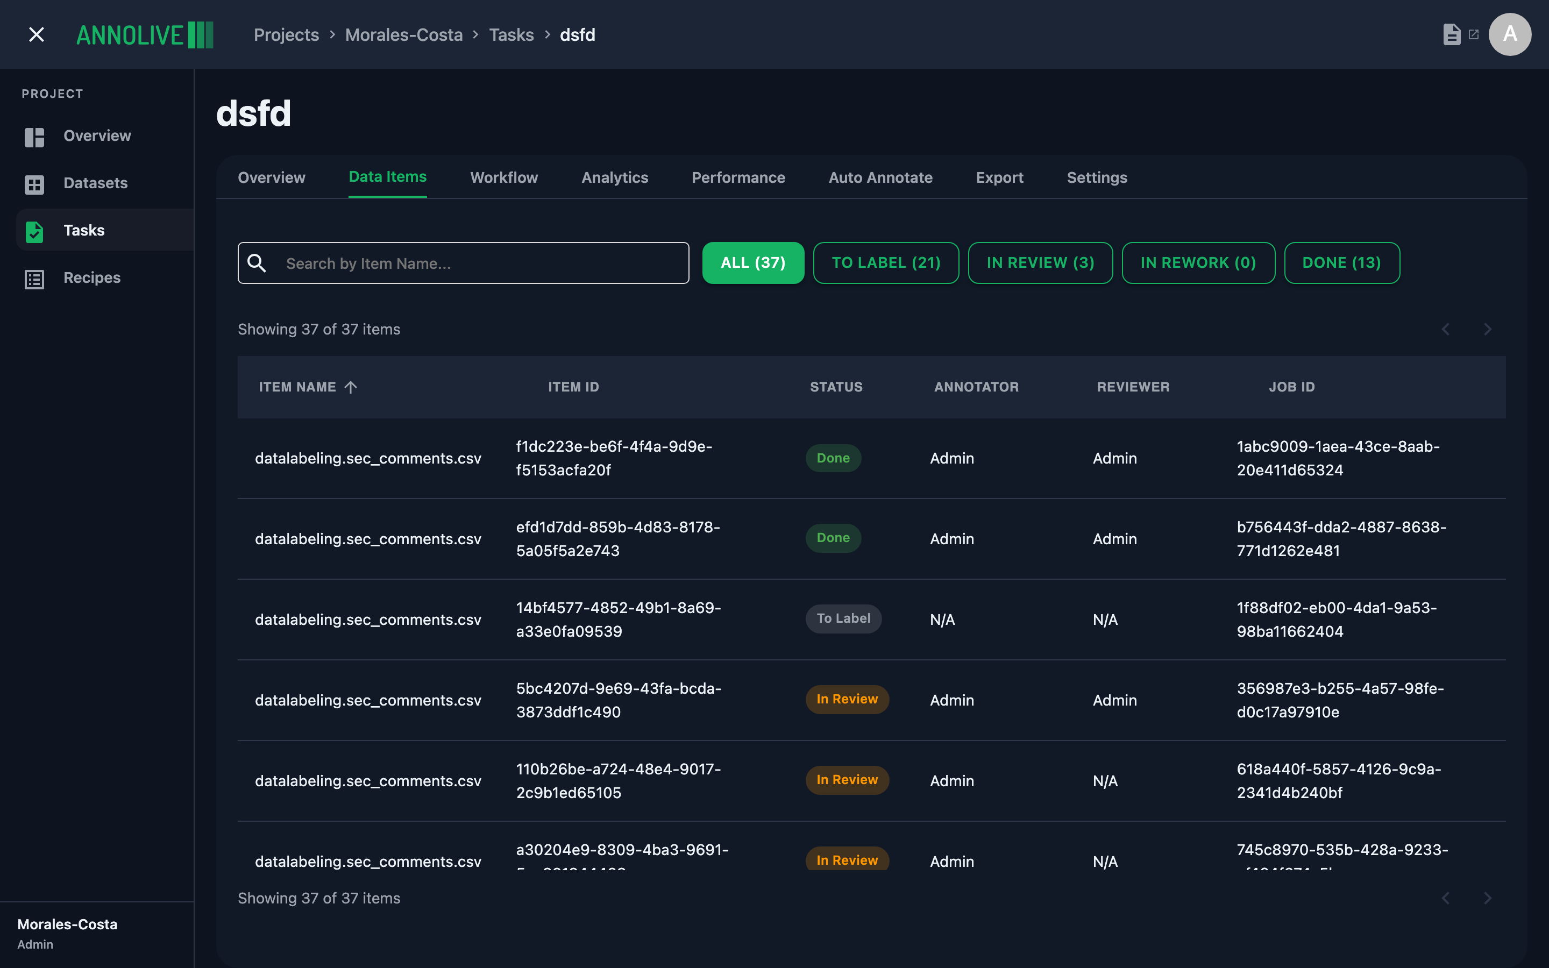This screenshot has height=968, width=1549.
Task: Click the JOB ID column header
Action: click(1292, 387)
